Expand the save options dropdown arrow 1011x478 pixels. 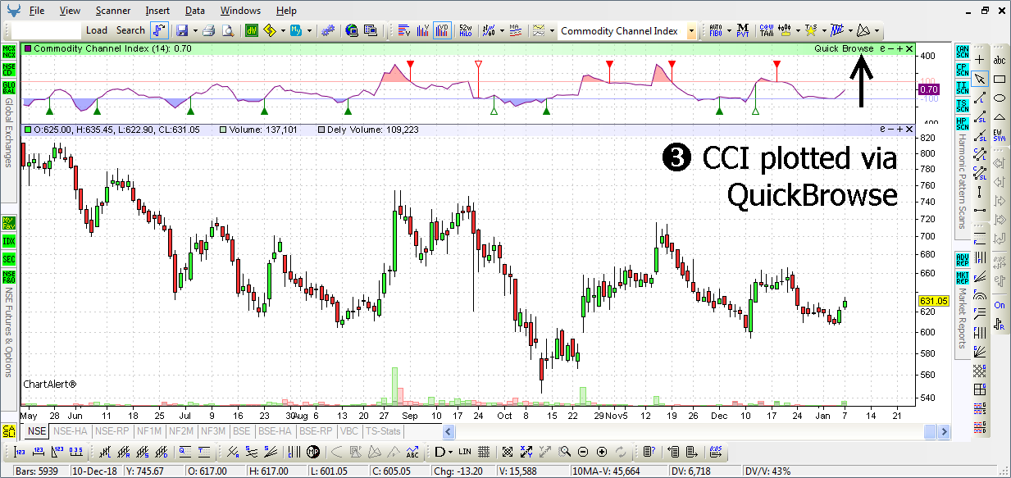click(x=194, y=30)
